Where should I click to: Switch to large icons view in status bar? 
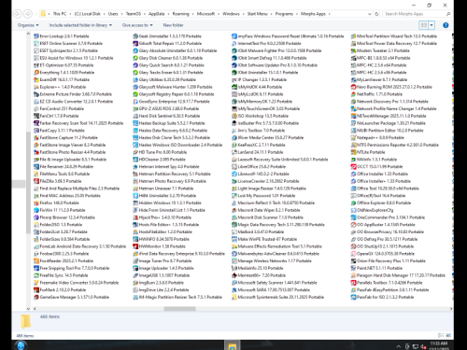point(448,335)
